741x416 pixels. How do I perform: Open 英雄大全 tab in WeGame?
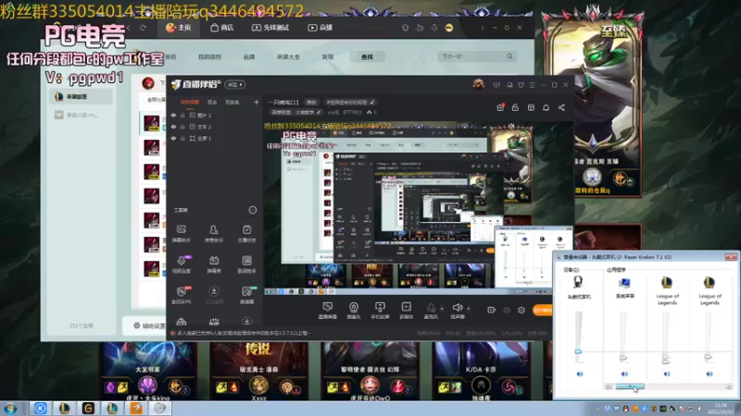coord(288,56)
